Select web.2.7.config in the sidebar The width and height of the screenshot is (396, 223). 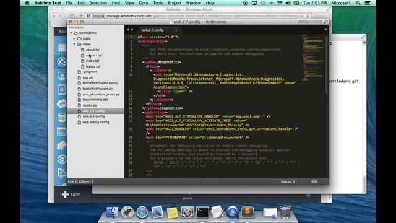(93, 111)
